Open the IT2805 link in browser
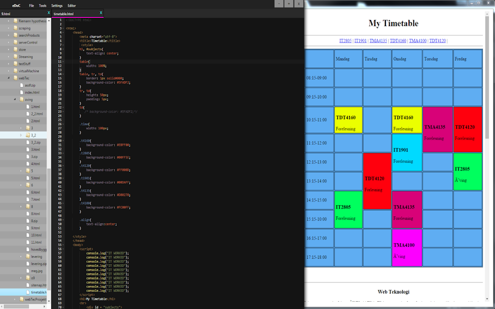Viewport: 495px width, 309px height. [345, 41]
